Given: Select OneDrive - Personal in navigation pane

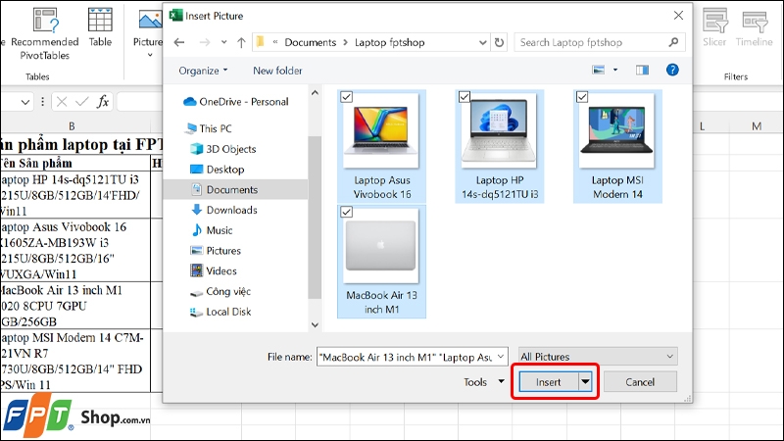Looking at the screenshot, I should pos(236,102).
